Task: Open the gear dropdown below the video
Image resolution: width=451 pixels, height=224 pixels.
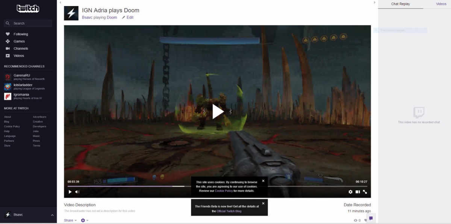Action: tap(85, 220)
